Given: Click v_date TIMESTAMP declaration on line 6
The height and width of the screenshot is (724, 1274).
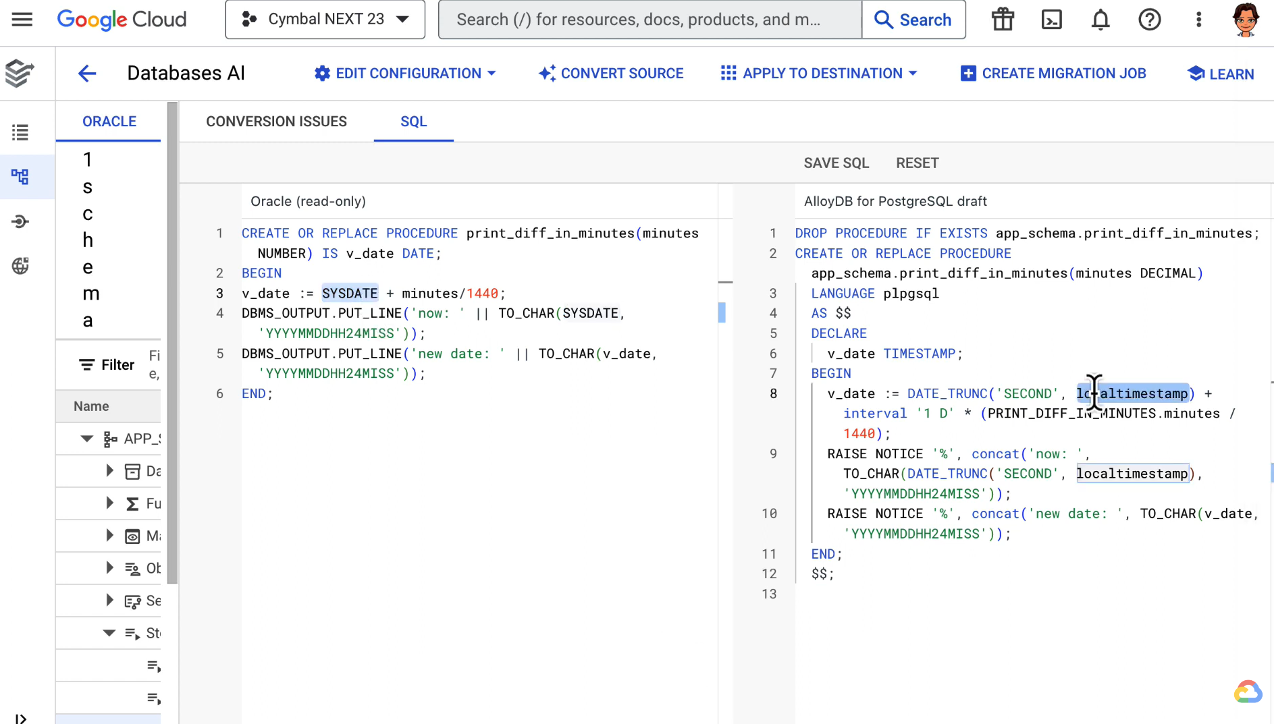Looking at the screenshot, I should tap(895, 354).
